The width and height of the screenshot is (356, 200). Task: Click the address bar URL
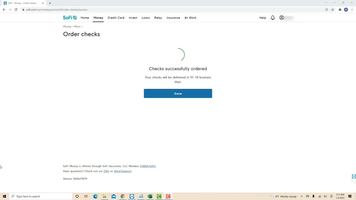pos(57,9)
